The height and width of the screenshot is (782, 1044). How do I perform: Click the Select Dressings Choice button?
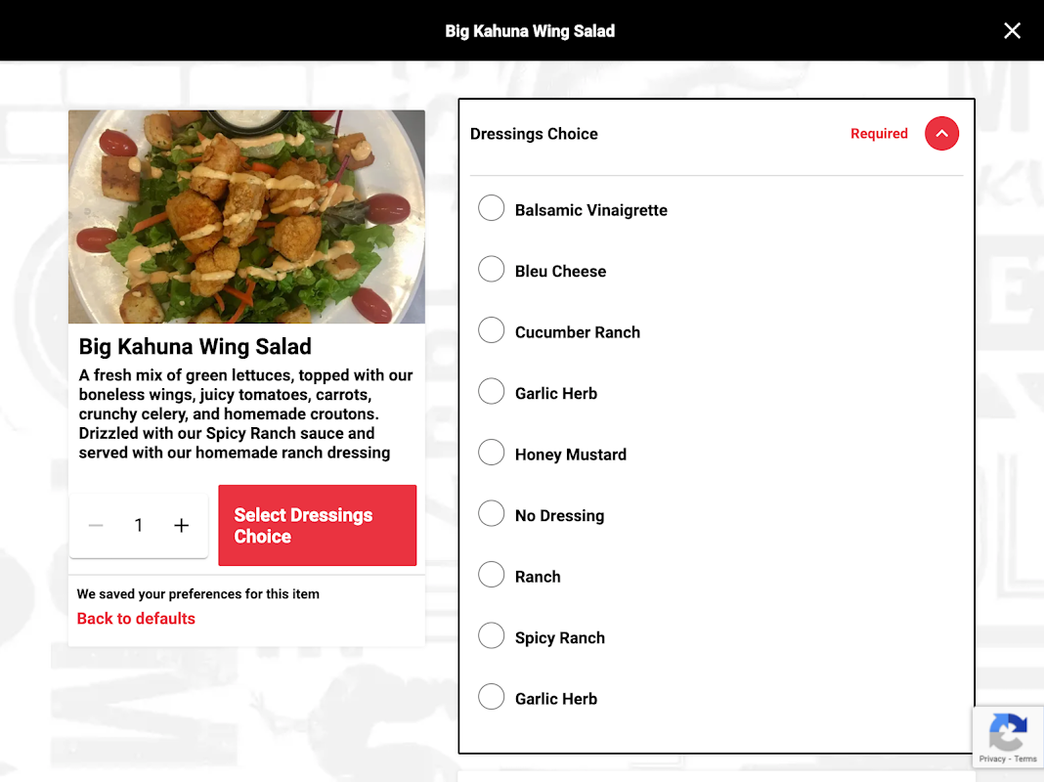pyautogui.click(x=318, y=525)
